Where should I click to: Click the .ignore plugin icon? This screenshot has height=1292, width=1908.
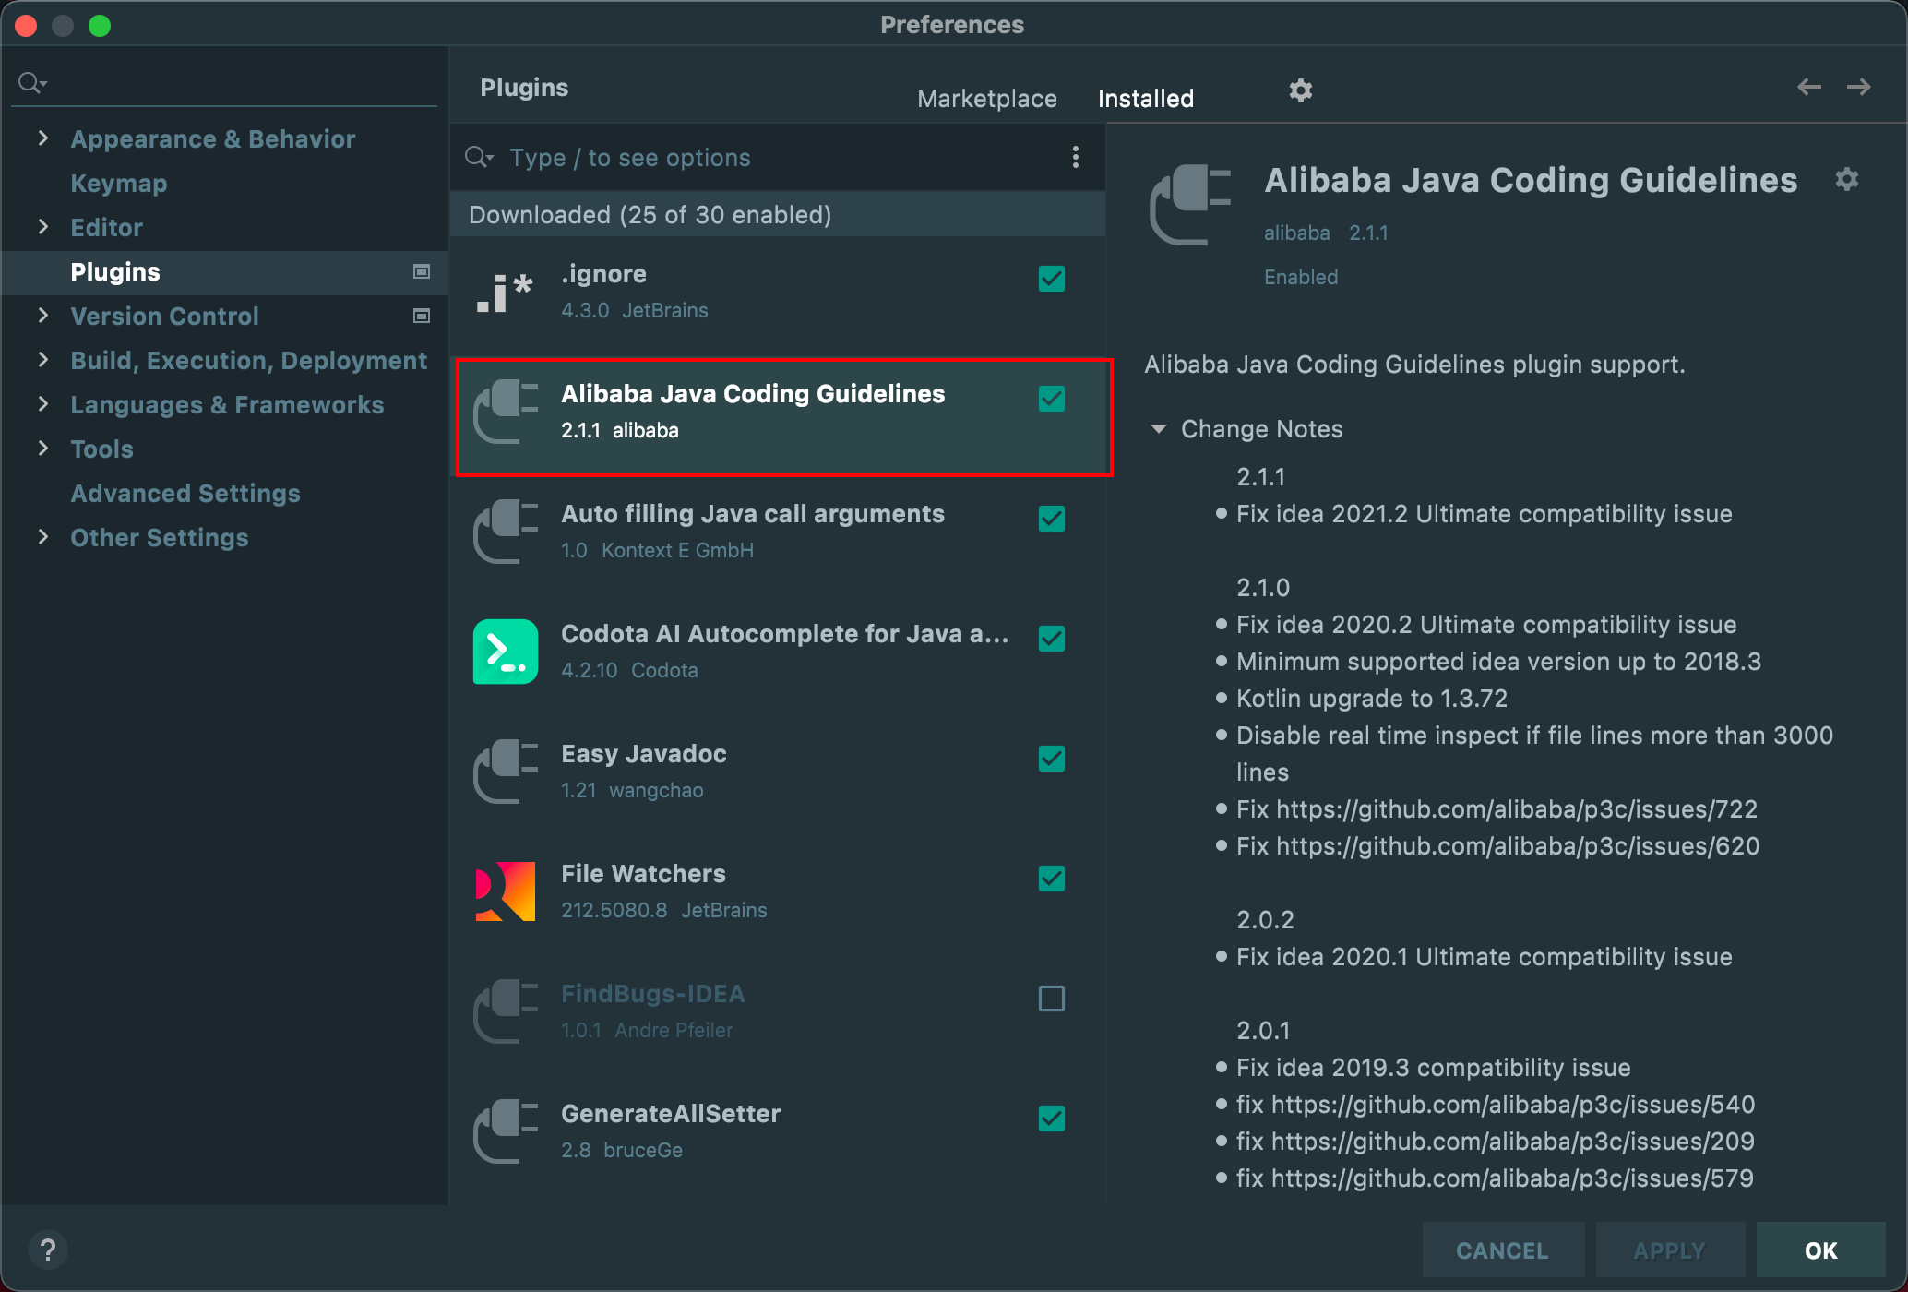click(505, 293)
